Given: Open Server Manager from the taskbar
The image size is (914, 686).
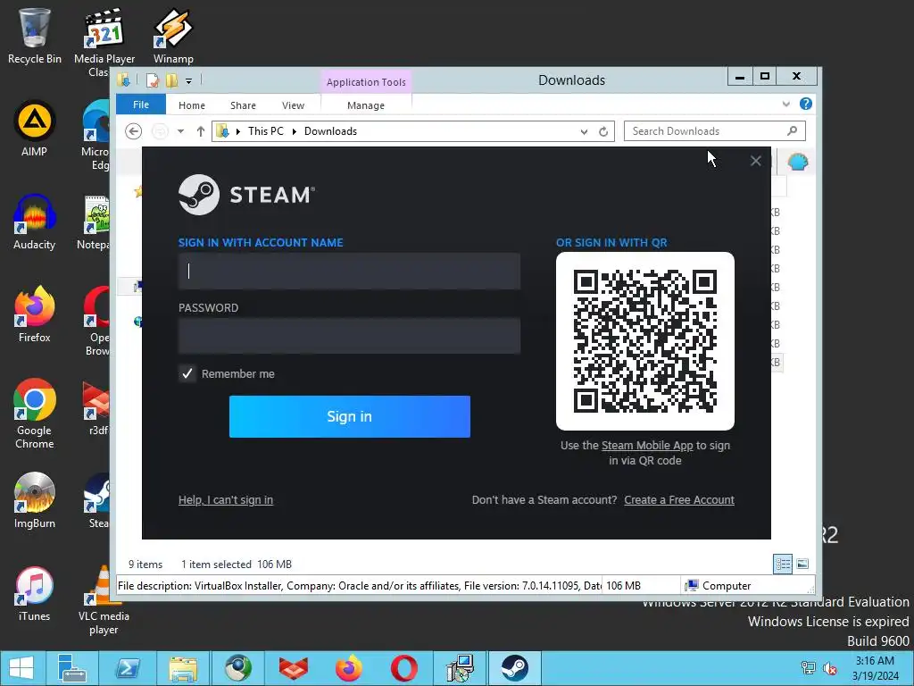Looking at the screenshot, I should [72, 668].
